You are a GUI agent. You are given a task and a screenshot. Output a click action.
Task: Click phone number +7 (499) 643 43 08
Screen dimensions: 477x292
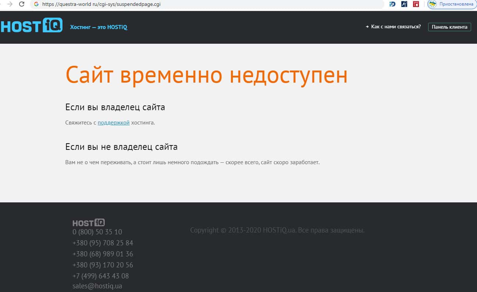coord(101,276)
